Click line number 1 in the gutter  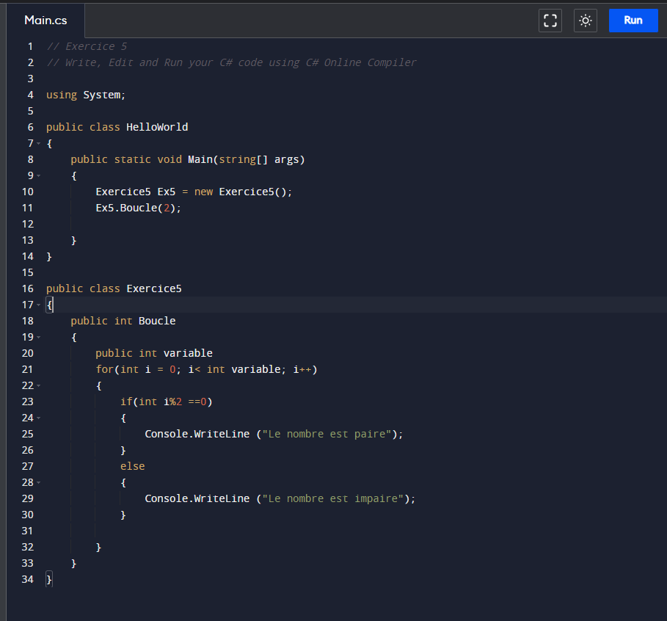coord(30,46)
